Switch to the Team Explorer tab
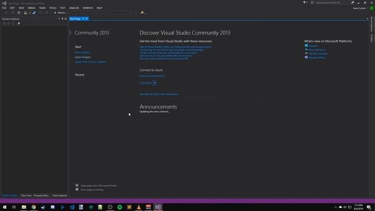Image resolution: width=375 pixels, height=211 pixels. [60, 196]
